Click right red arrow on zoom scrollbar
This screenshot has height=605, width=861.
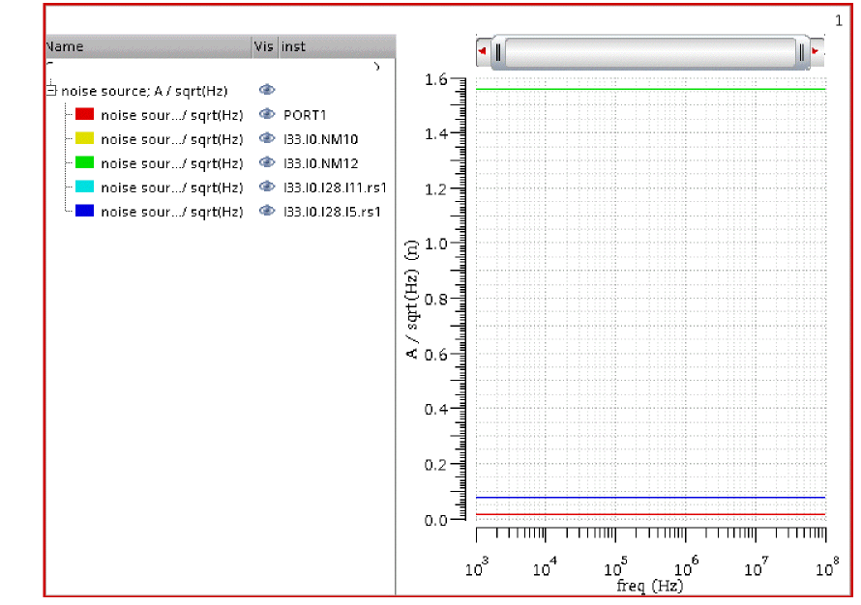click(x=816, y=51)
